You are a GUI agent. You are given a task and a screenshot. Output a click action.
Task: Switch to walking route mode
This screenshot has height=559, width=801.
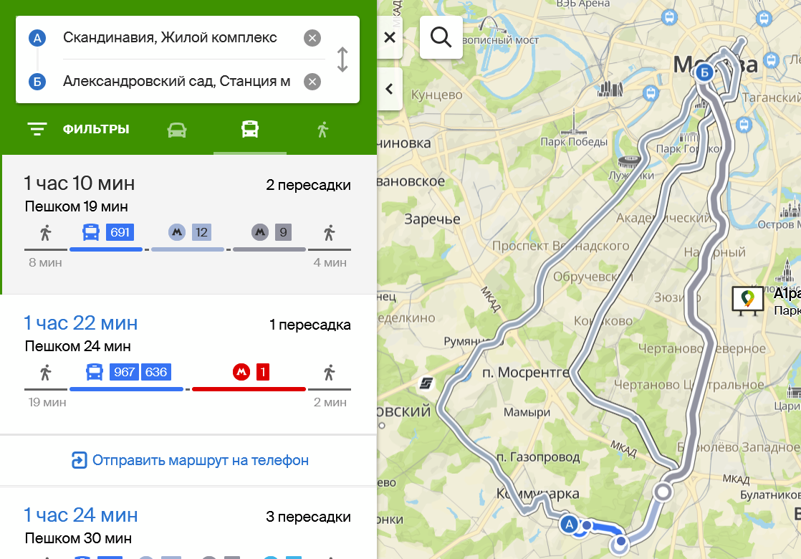click(x=322, y=130)
